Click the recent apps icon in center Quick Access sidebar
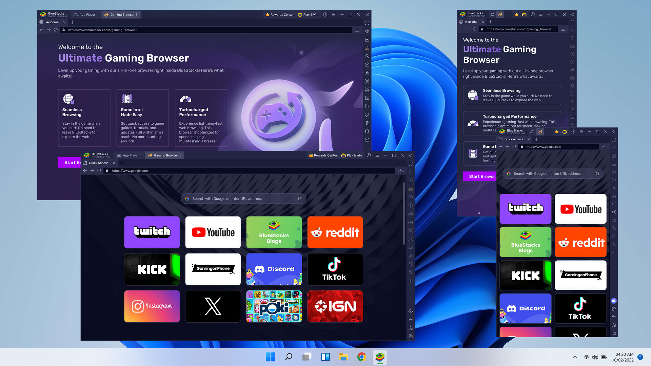The height and width of the screenshot is (366, 651). pyautogui.click(x=411, y=337)
